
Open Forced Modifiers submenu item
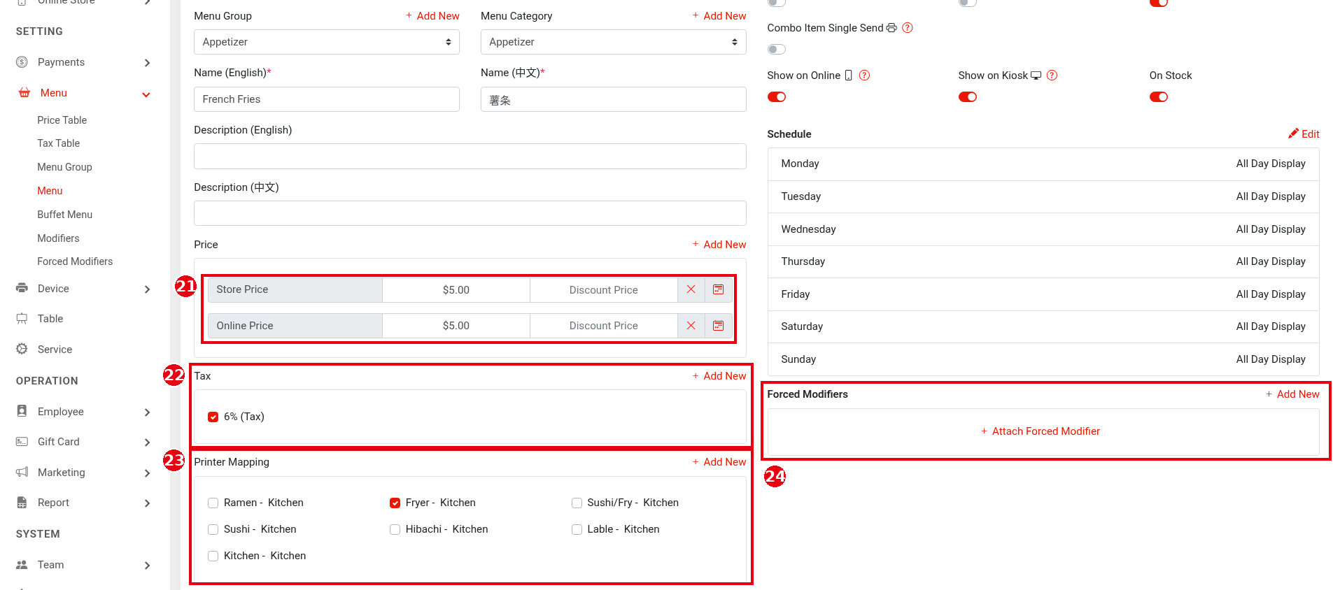[x=75, y=261]
